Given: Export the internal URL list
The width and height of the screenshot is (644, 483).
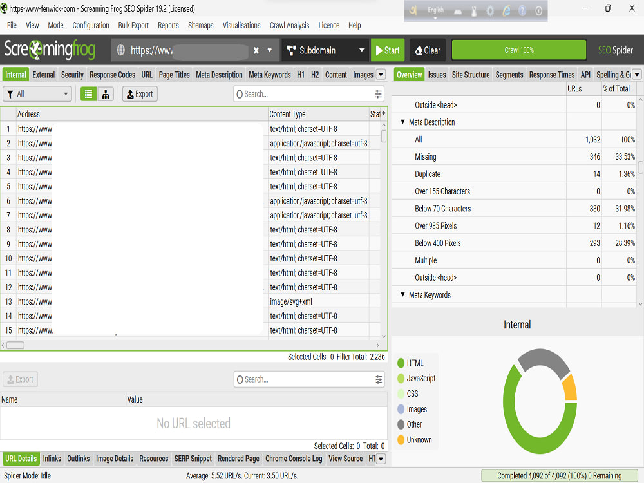Looking at the screenshot, I should click(x=140, y=94).
